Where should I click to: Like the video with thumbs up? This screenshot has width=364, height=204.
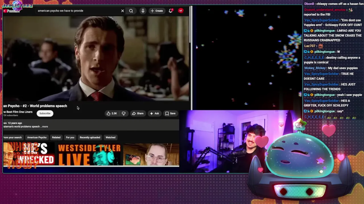coord(112,113)
